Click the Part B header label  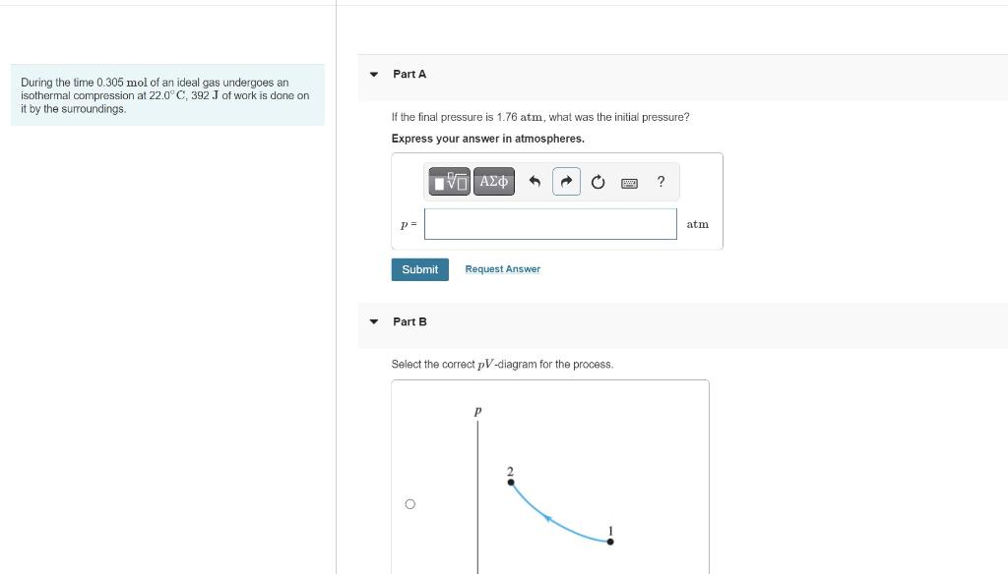[409, 321]
